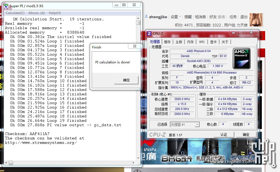This screenshot has height=172, width=280.
Task: Click the '6 MBytes' level 3 cache value
Action: [x=227, y=114]
